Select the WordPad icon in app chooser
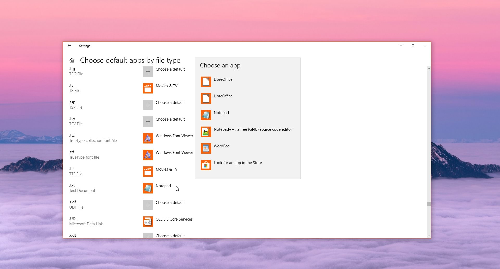This screenshot has width=500, height=269. 206,148
